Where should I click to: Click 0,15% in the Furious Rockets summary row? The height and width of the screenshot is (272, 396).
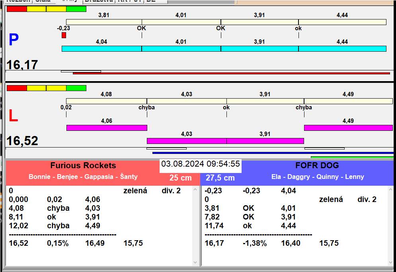[x=58, y=243]
